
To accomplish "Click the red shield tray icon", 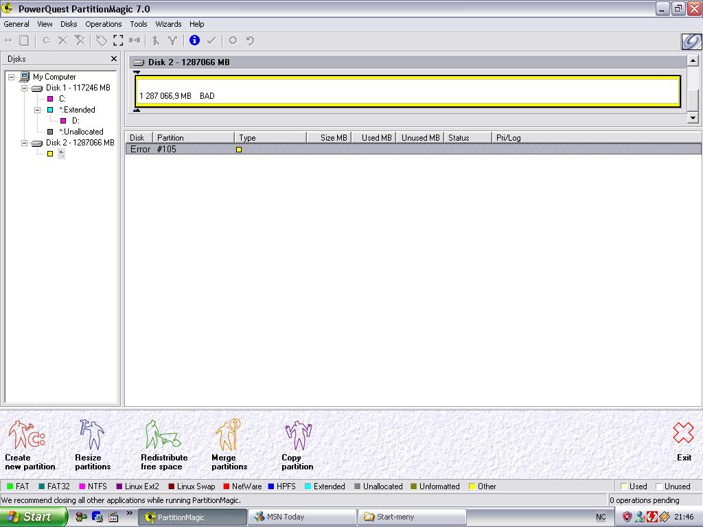I will 627,517.
